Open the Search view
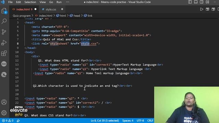The width and height of the screenshot is (219, 123). pos(4,21)
